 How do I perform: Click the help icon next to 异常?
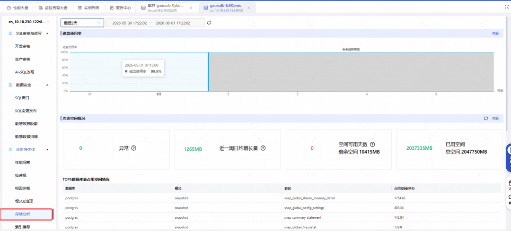133,148
